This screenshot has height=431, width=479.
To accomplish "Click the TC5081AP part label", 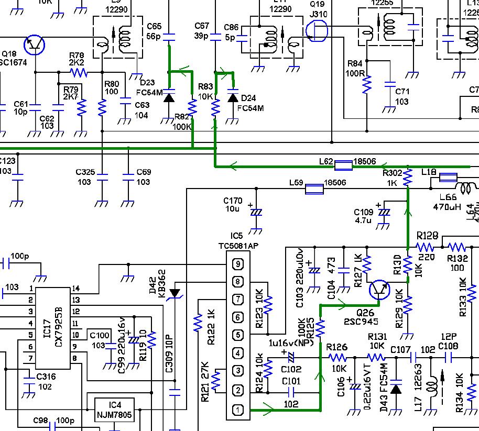I will tap(238, 246).
